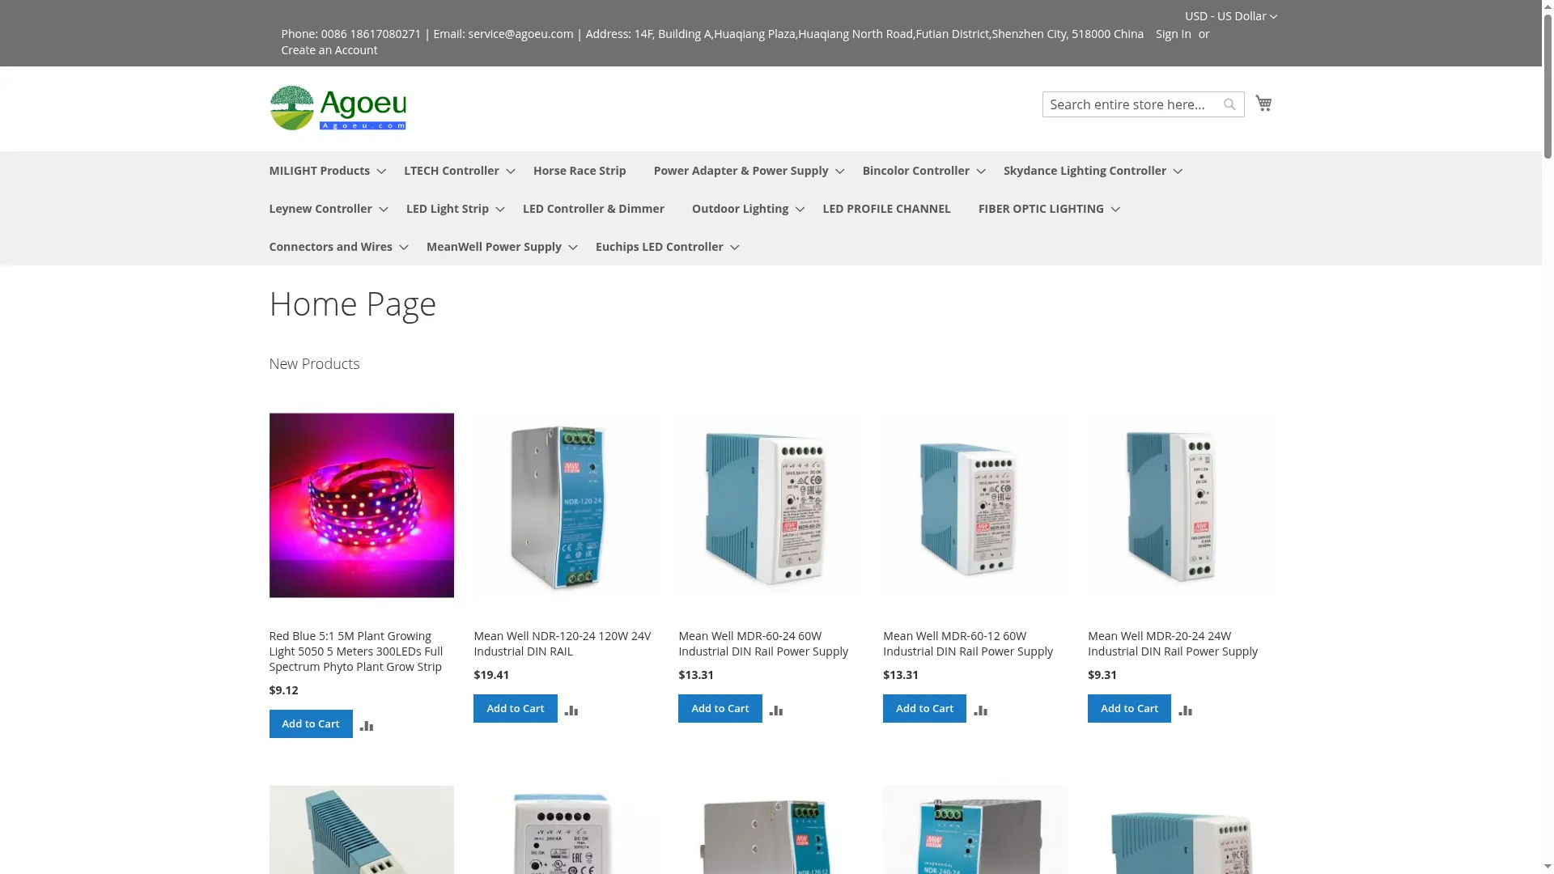1554x874 pixels.
Task: Click the Sign In link
Action: [x=1173, y=34]
